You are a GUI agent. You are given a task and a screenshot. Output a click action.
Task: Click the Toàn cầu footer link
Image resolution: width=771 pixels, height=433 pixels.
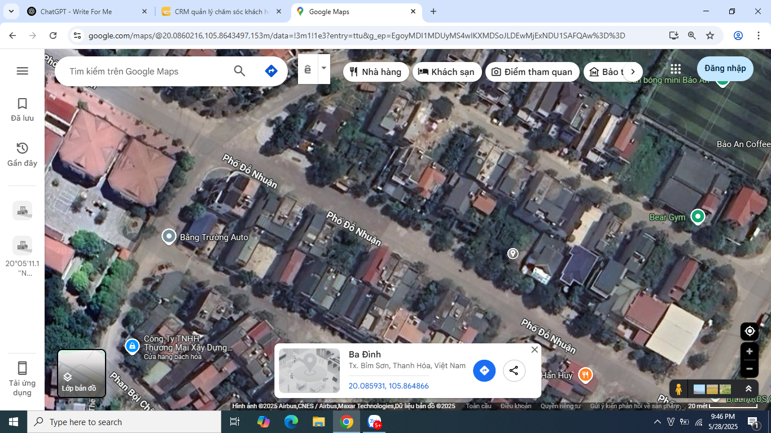[x=479, y=406]
